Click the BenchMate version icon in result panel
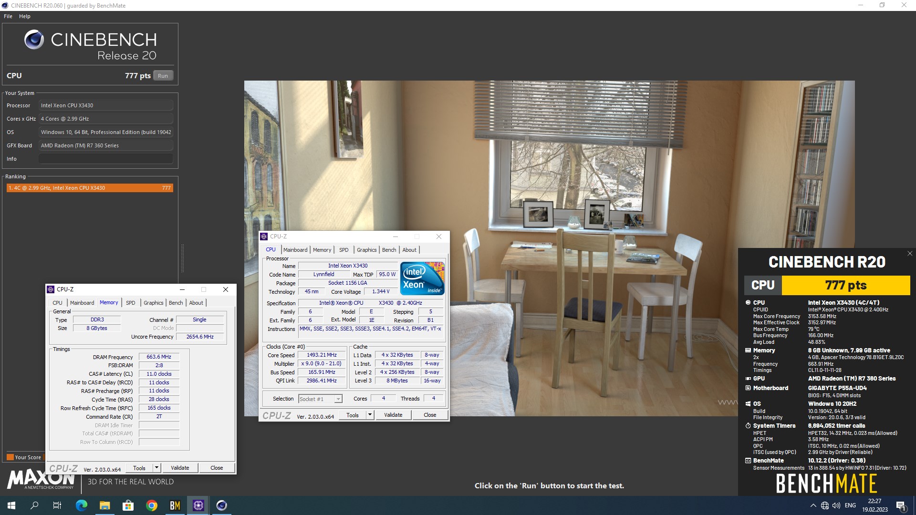 coord(748,461)
